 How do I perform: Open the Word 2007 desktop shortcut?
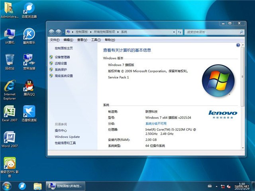point(10,139)
